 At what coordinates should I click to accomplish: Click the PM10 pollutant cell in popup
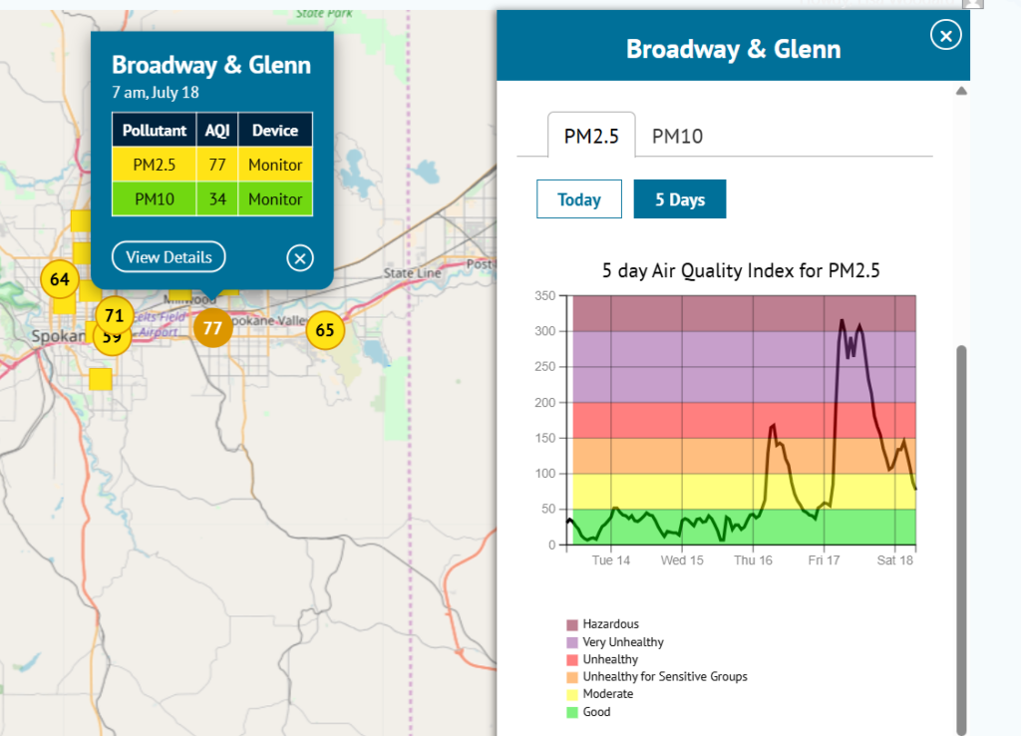[155, 198]
